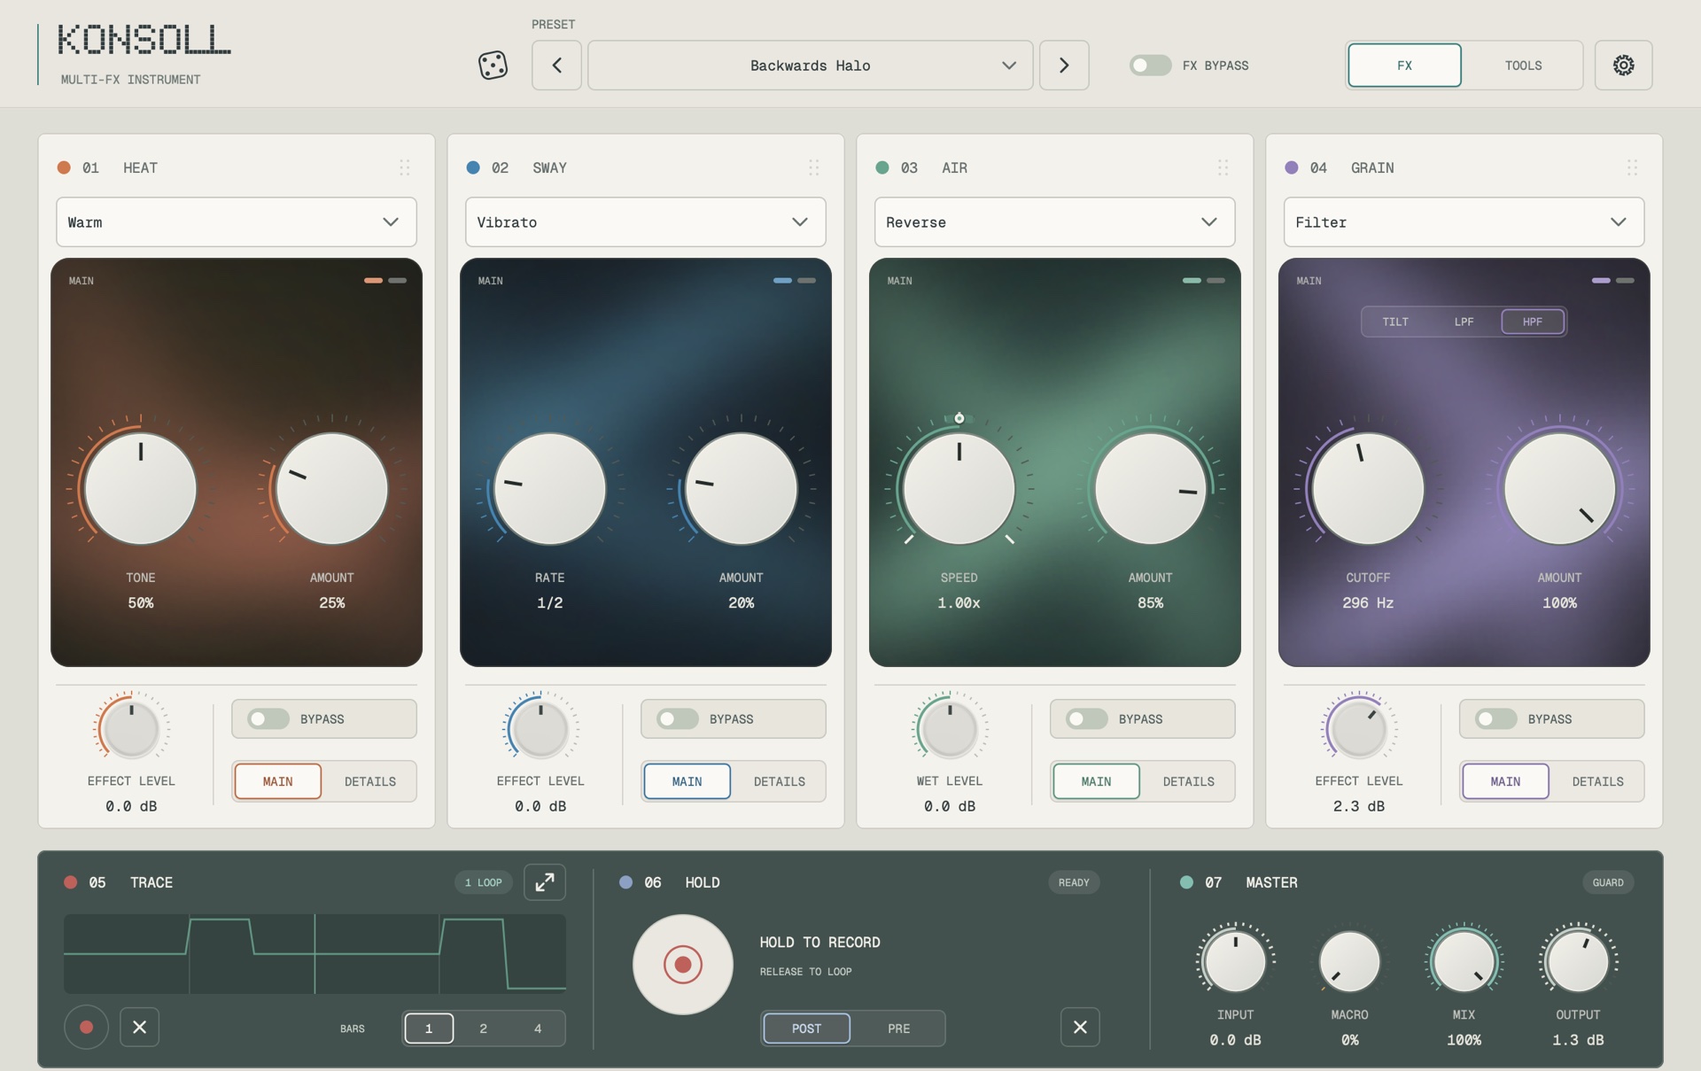Open DETAILS tab in SWAY module
The image size is (1701, 1071).
pos(779,781)
